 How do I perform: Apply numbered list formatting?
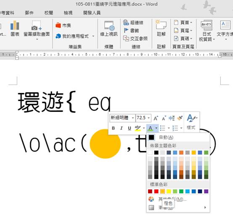pyautogui.click(x=175, y=128)
